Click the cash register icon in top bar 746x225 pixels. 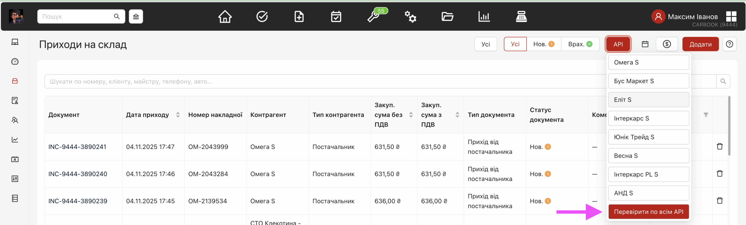pyautogui.click(x=521, y=17)
